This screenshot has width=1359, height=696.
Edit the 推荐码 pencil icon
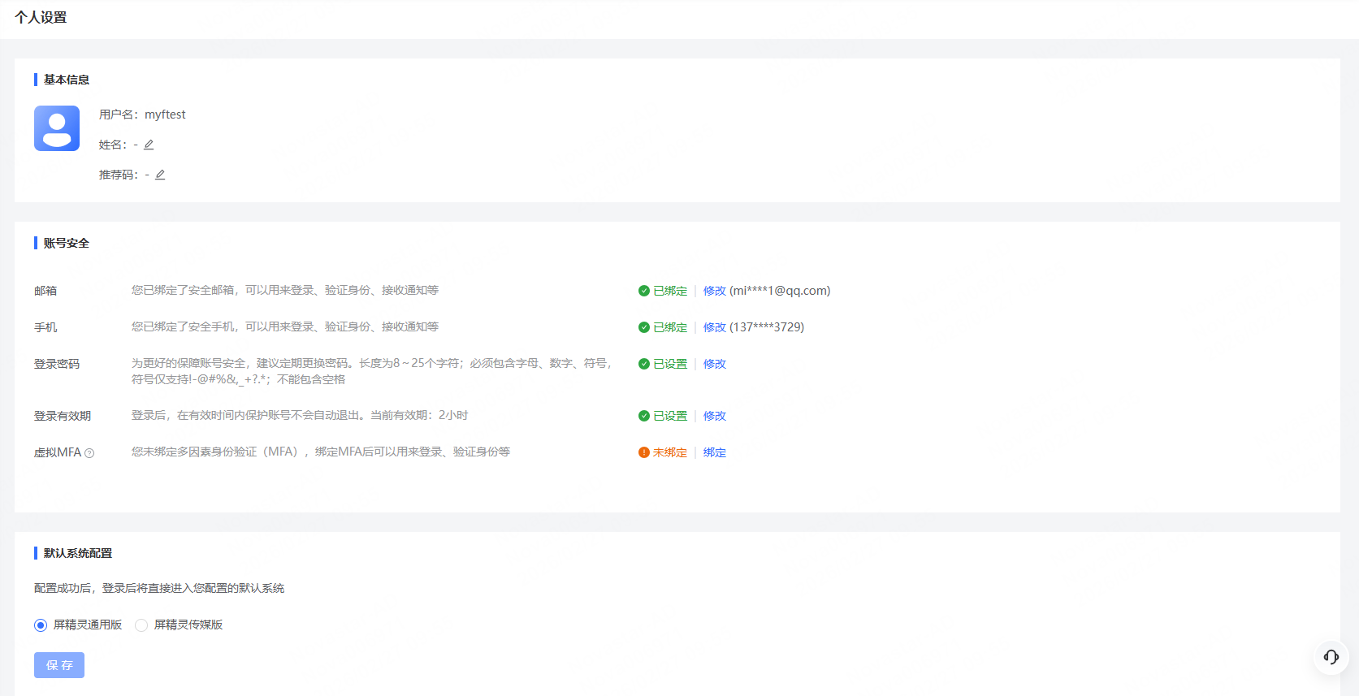click(160, 175)
